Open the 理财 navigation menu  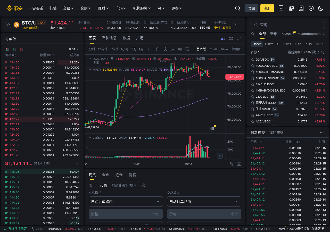point(103,8)
